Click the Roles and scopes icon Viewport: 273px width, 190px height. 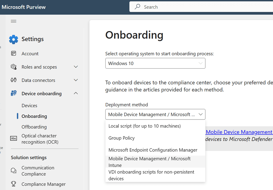point(13,67)
